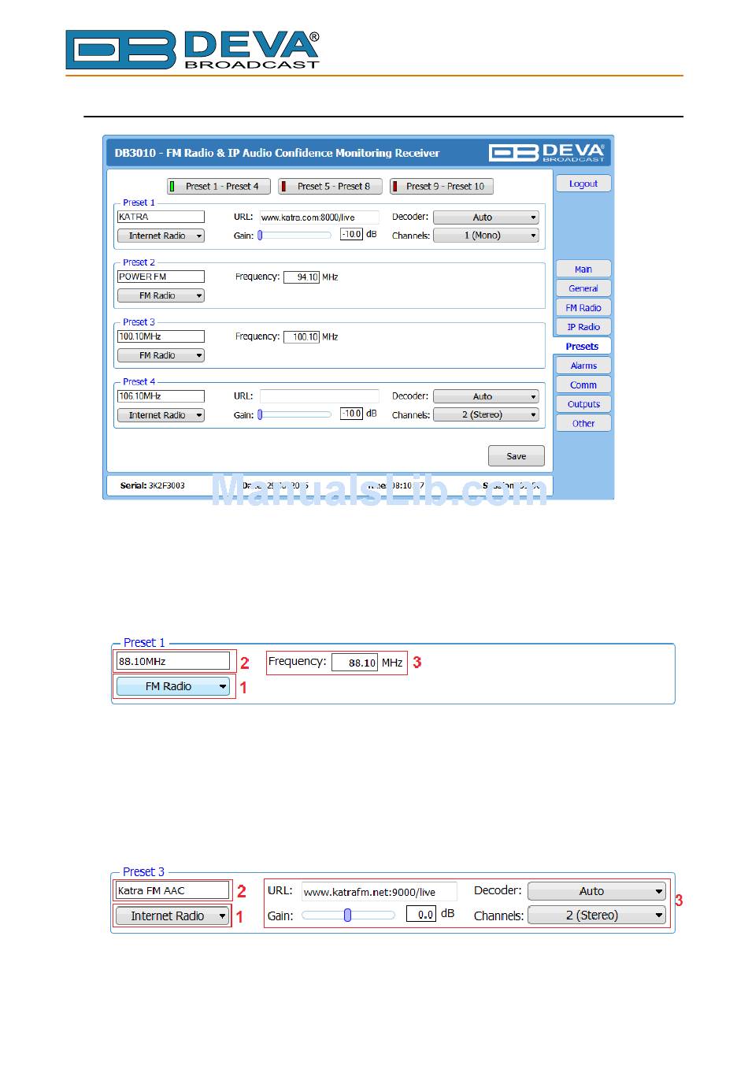This screenshot has height=1066, width=748.
Task: Open the Preset 4 Decoder Auto dropdown
Action: 486,397
